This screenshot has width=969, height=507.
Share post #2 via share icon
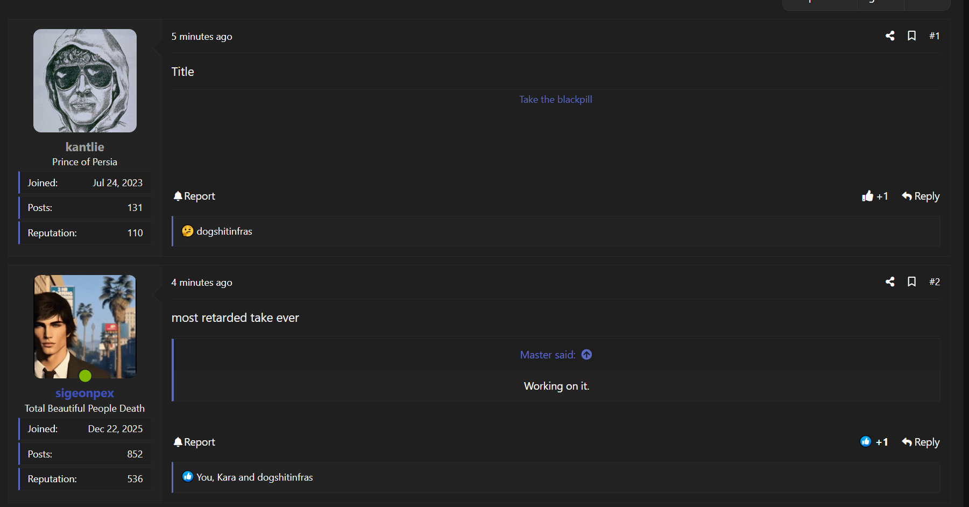coord(890,281)
